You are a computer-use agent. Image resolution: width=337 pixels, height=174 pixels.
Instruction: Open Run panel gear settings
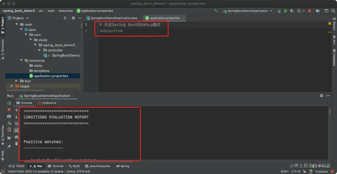322,96
